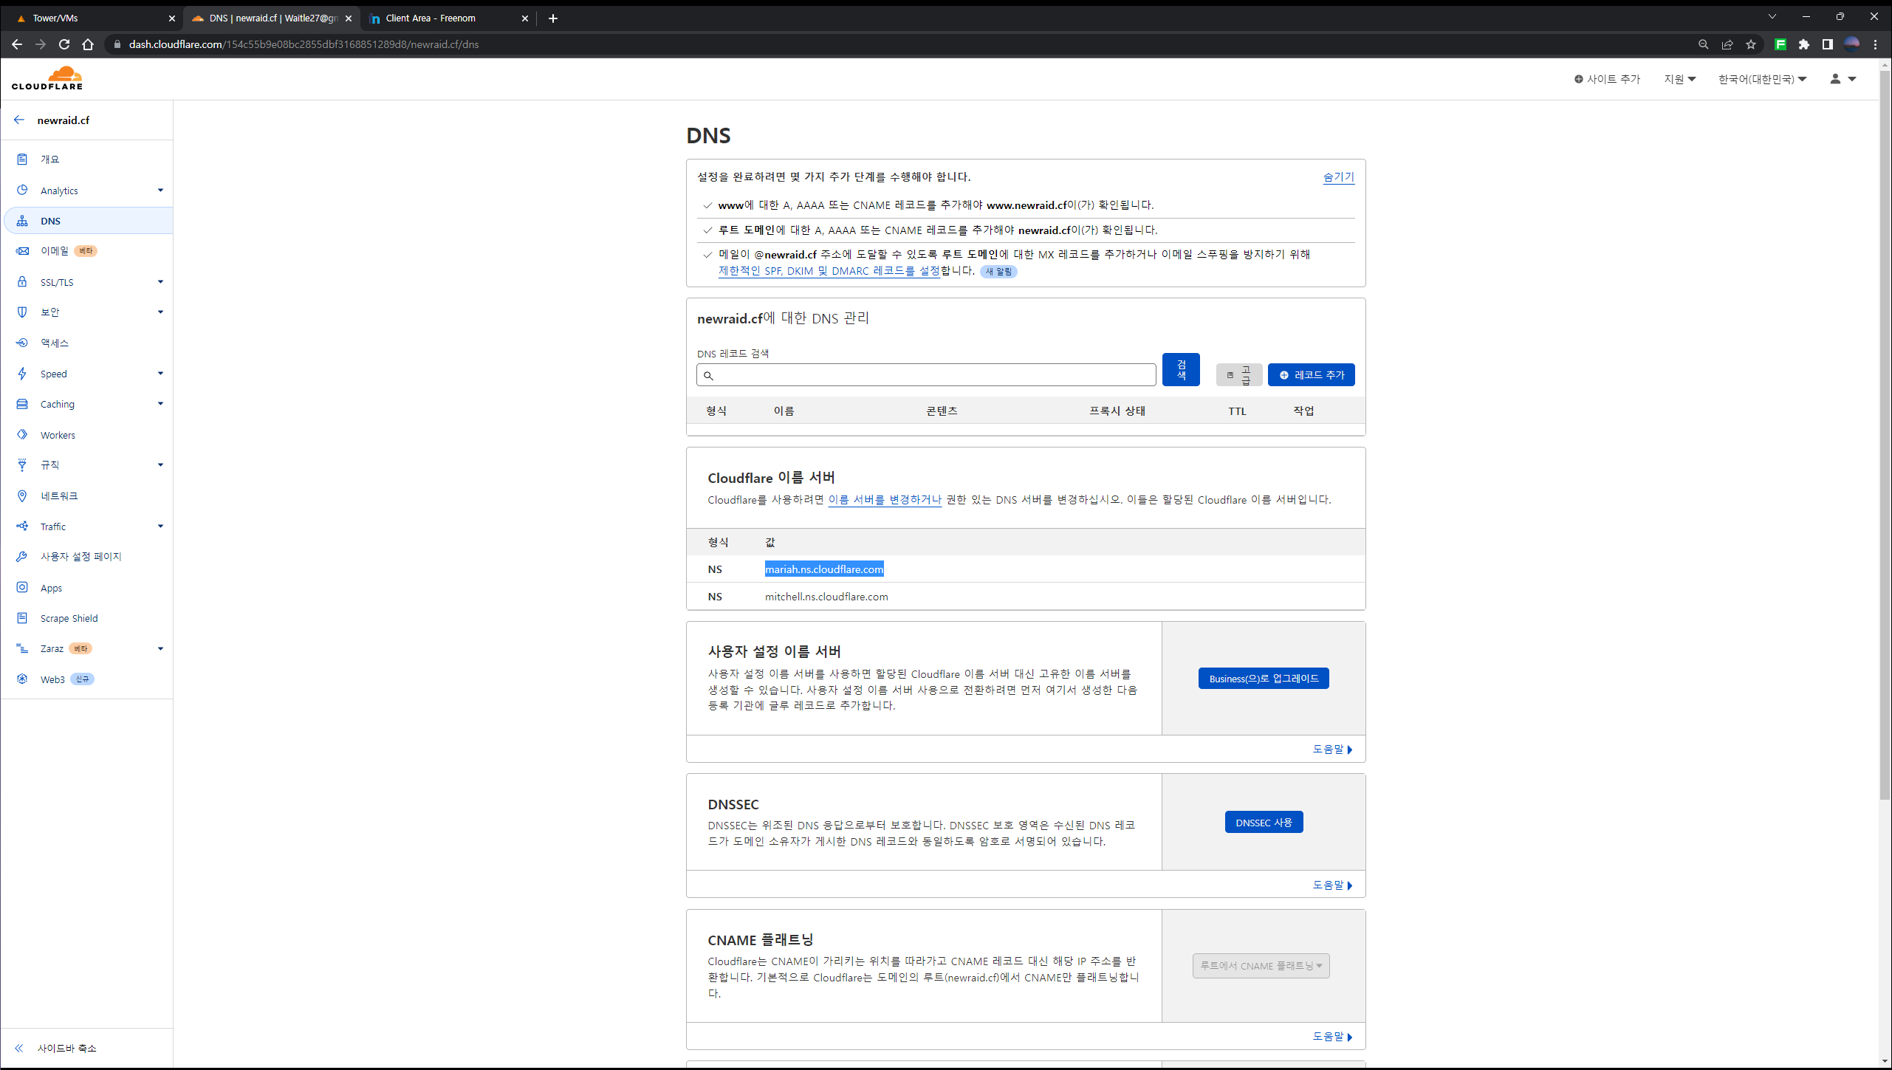Image resolution: width=1892 pixels, height=1070 pixels.
Task: Open the 한국어(대한민국) language dropdown
Action: [x=1762, y=79]
